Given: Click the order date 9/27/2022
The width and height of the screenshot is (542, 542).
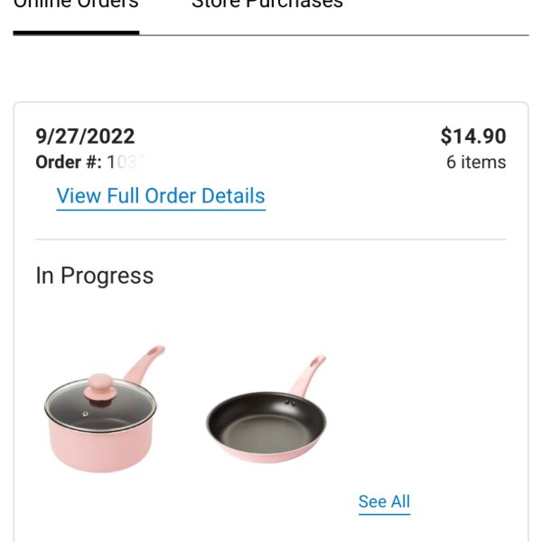Looking at the screenshot, I should tap(85, 136).
